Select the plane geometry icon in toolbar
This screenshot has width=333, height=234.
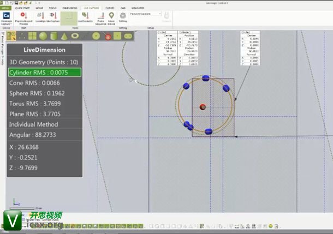[x=33, y=37]
